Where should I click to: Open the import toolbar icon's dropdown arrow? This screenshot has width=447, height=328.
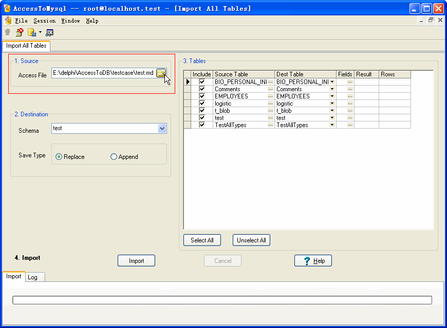[x=40, y=32]
